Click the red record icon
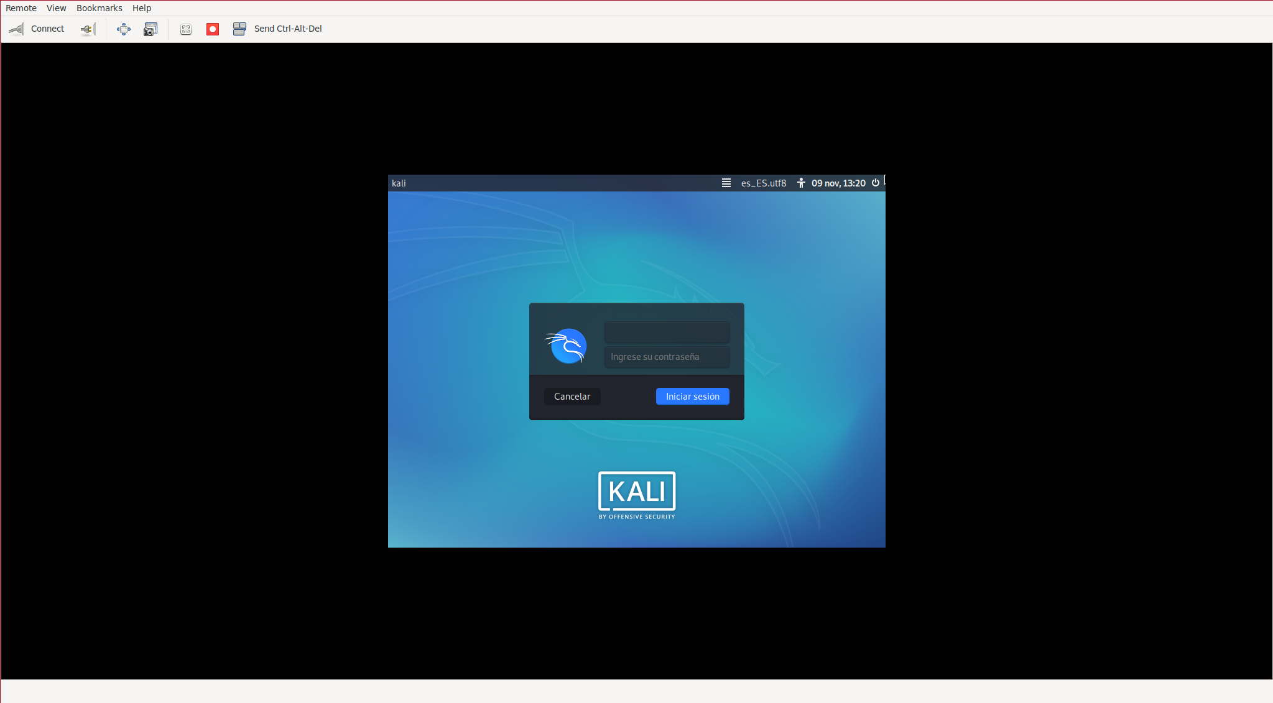Viewport: 1273px width, 703px height. tap(213, 29)
